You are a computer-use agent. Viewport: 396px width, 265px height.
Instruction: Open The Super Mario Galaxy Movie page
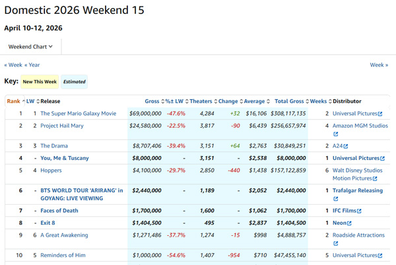[78, 114]
